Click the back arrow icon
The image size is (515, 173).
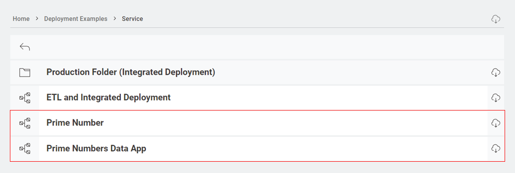coord(25,47)
